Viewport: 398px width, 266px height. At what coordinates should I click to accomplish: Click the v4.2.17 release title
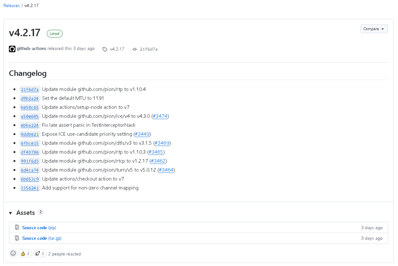25,33
